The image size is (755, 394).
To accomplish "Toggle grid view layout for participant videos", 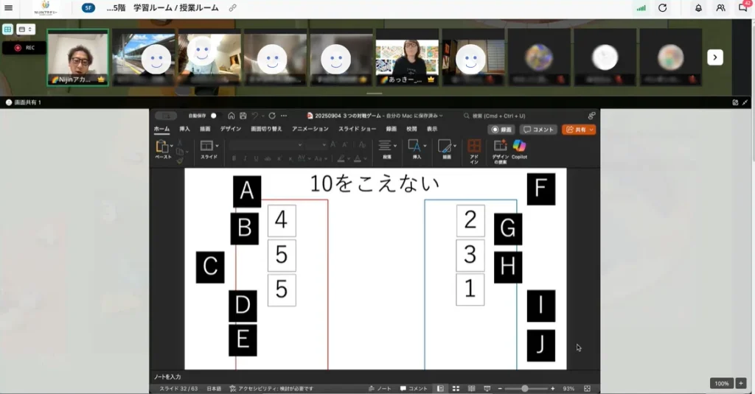I will 7,29.
